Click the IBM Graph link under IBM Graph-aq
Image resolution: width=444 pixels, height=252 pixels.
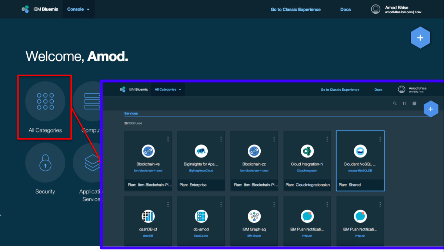coord(254,236)
